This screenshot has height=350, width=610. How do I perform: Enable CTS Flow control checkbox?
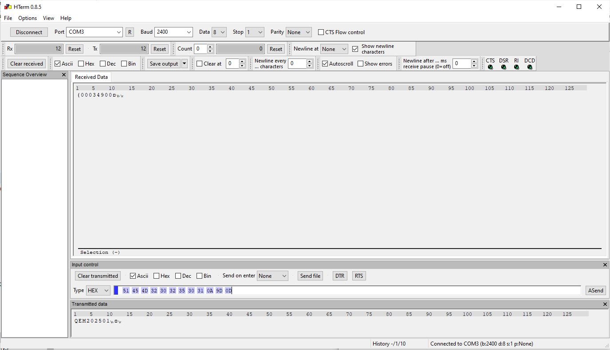coord(321,32)
